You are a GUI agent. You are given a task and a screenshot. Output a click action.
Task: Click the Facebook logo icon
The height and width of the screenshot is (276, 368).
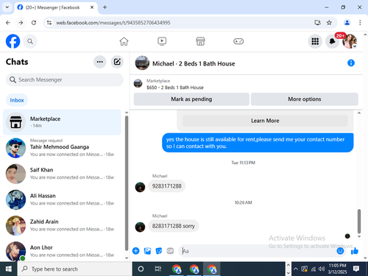click(13, 41)
